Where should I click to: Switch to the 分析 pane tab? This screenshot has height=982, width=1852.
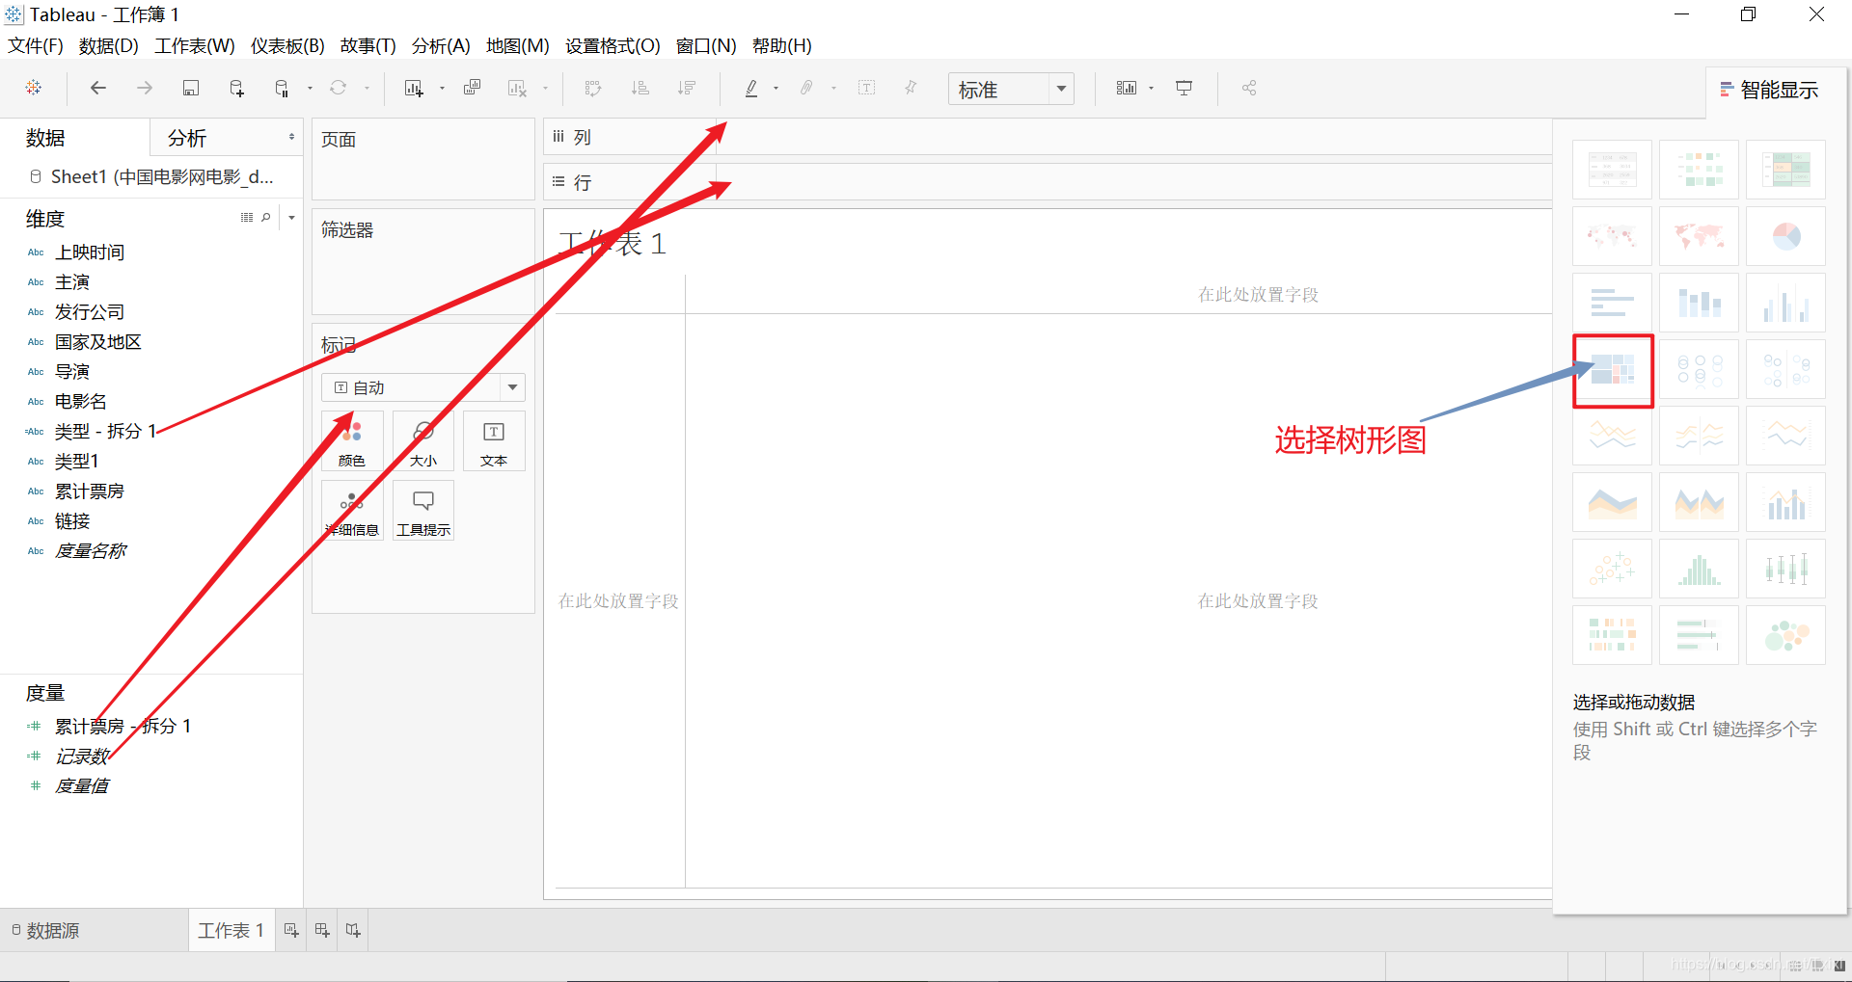[x=187, y=139]
